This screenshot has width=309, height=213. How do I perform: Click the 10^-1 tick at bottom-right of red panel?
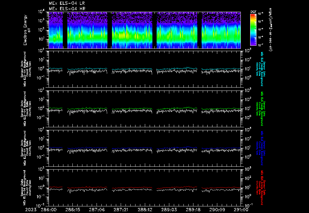point(248,205)
